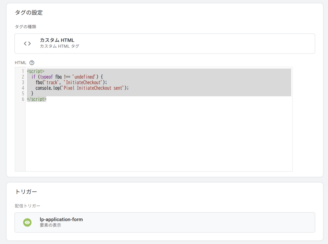Click line number 6 in gutter
The height and width of the screenshot is (244, 328).
[x=23, y=99]
